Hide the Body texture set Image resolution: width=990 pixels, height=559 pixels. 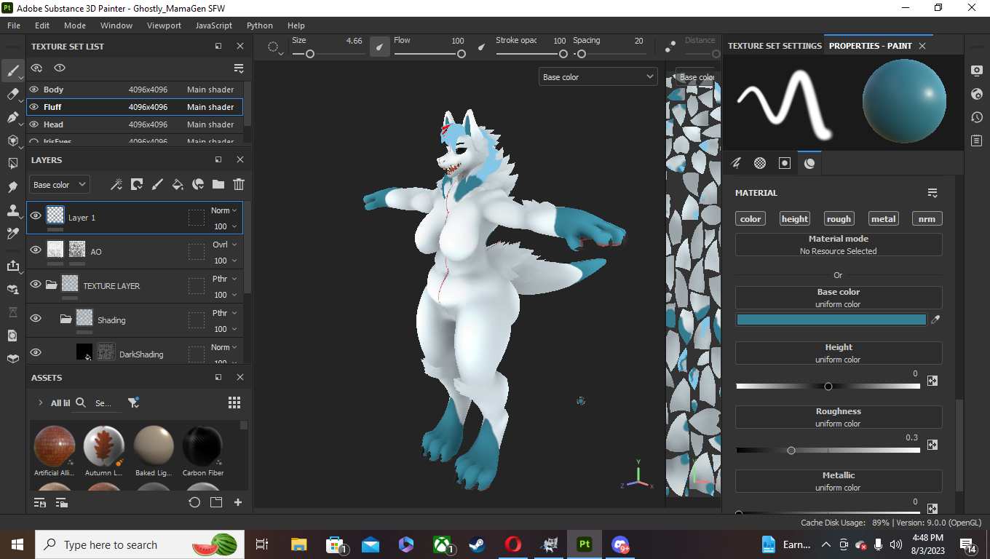tap(33, 90)
